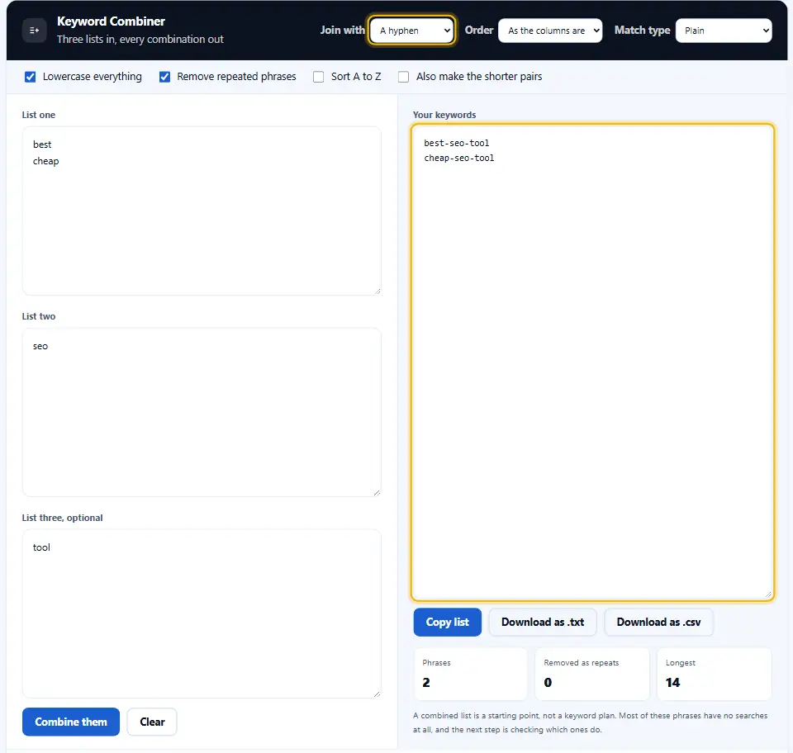The height and width of the screenshot is (753, 793).
Task: Click the 'Your keywords' label
Action: click(444, 115)
